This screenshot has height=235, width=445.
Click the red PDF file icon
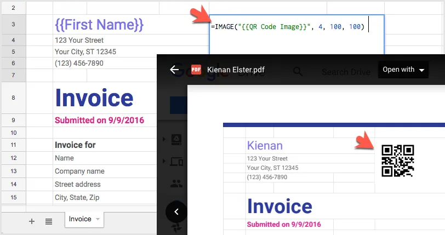coord(196,70)
